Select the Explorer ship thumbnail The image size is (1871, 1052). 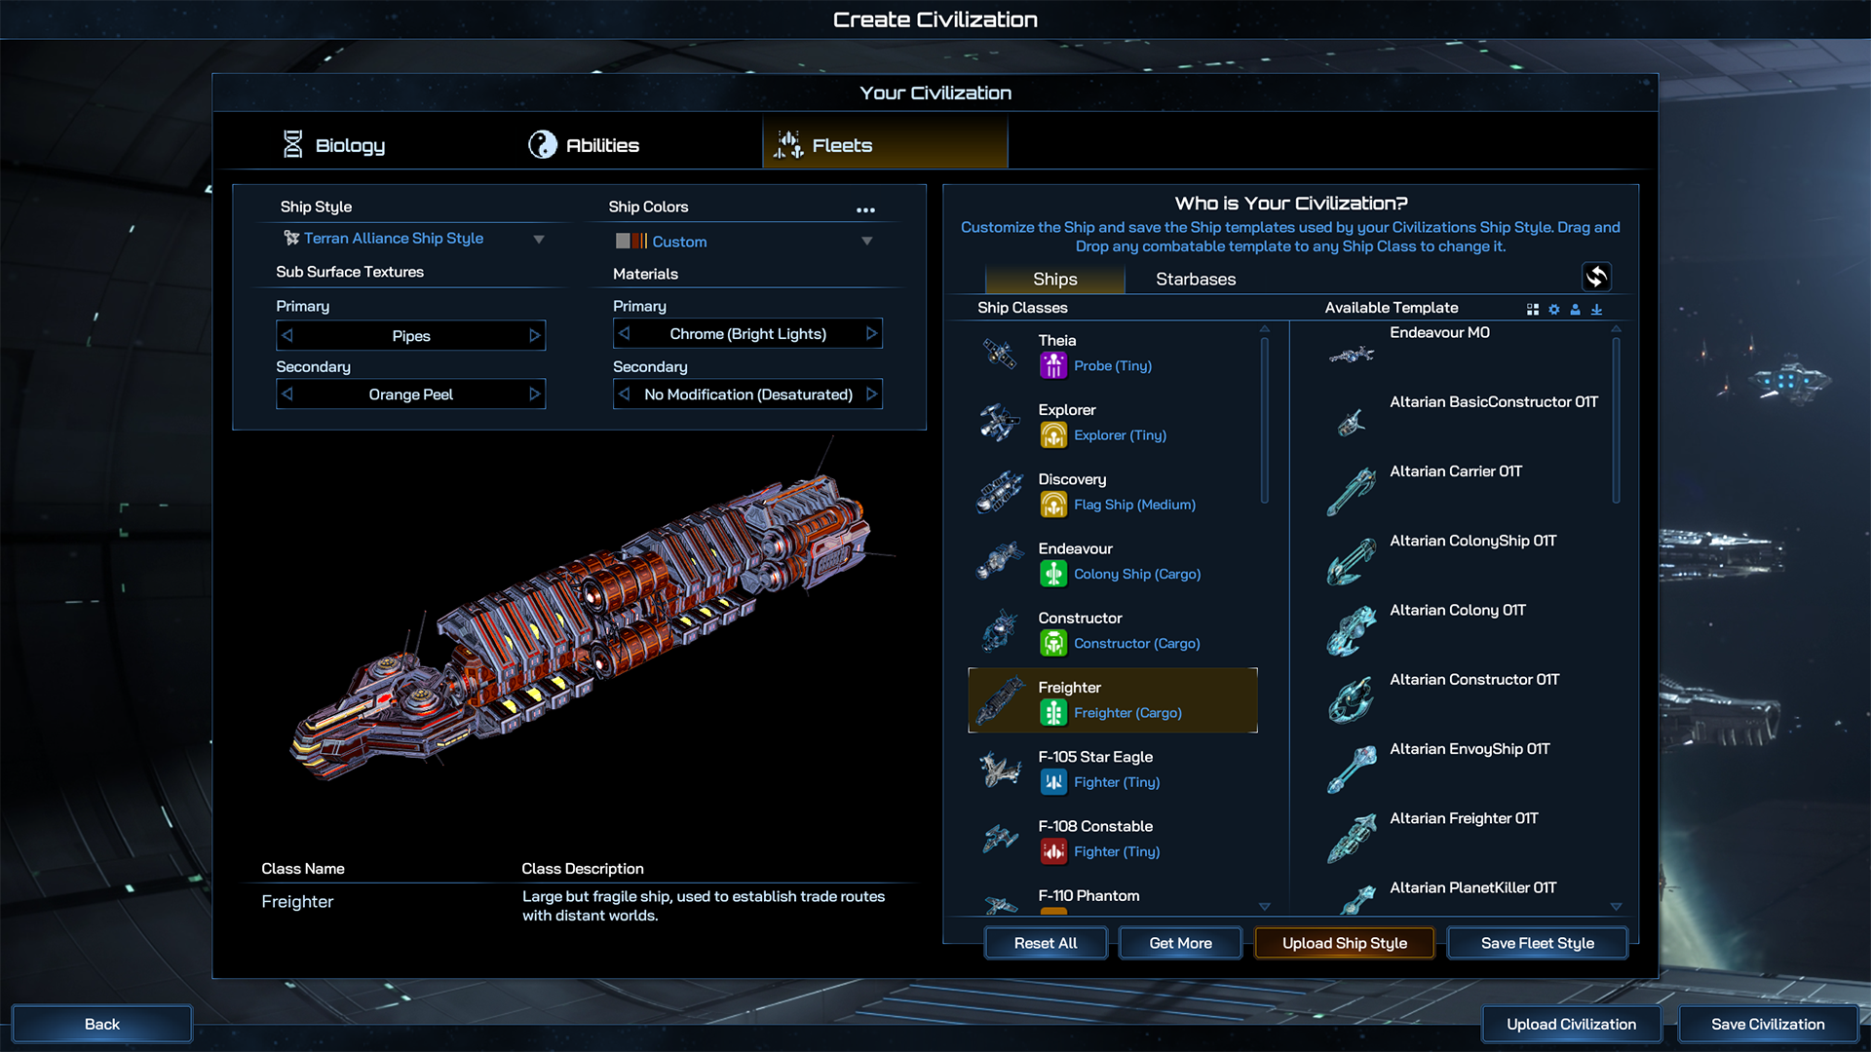click(x=1000, y=423)
